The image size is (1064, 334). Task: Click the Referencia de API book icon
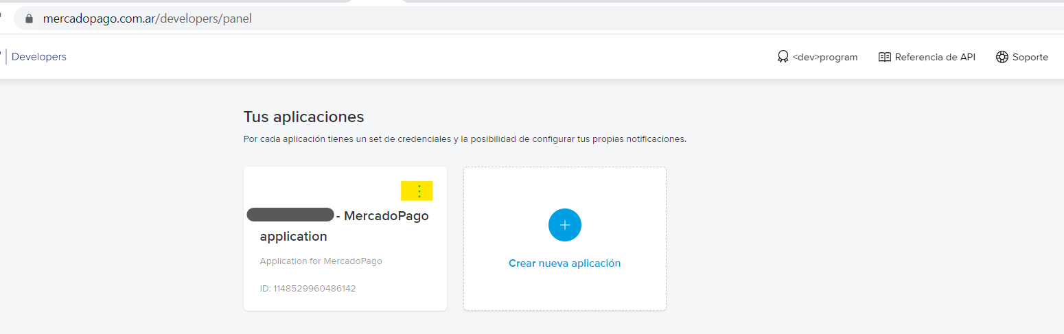click(884, 57)
